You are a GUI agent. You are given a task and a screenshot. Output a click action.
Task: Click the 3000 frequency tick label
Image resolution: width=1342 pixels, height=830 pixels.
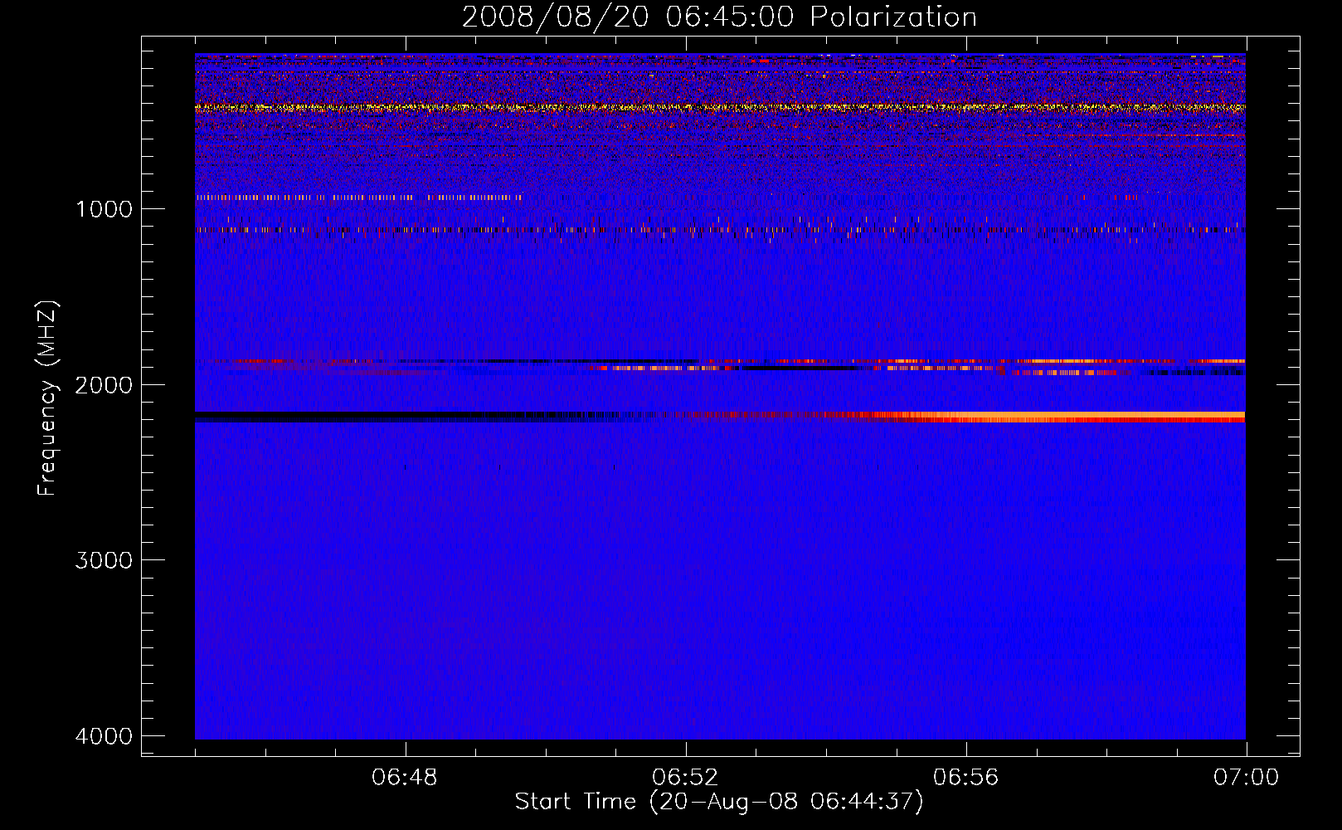coord(104,560)
